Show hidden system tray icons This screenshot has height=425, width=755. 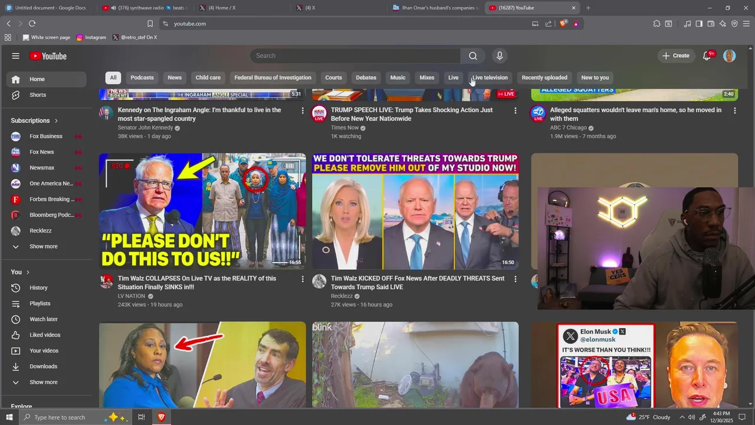(683, 417)
